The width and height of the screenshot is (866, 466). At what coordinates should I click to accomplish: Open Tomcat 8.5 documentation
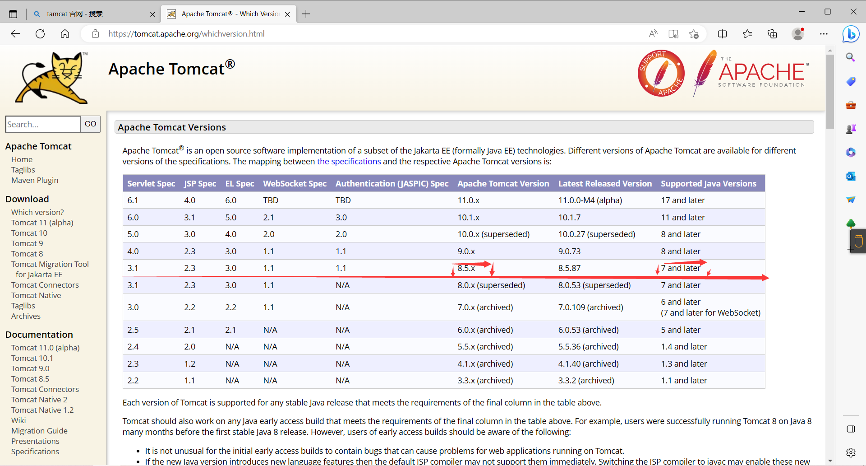(x=30, y=379)
